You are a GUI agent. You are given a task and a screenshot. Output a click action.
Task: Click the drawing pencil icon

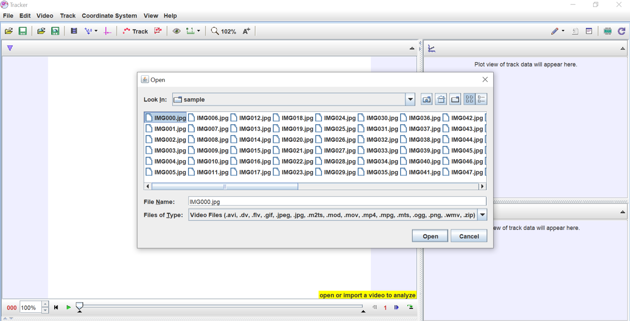[x=555, y=31]
